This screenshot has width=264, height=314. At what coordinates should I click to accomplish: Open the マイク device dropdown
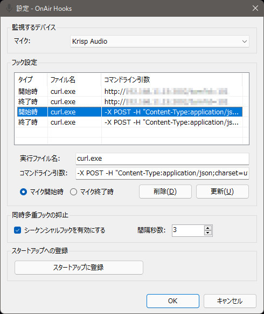point(159,42)
